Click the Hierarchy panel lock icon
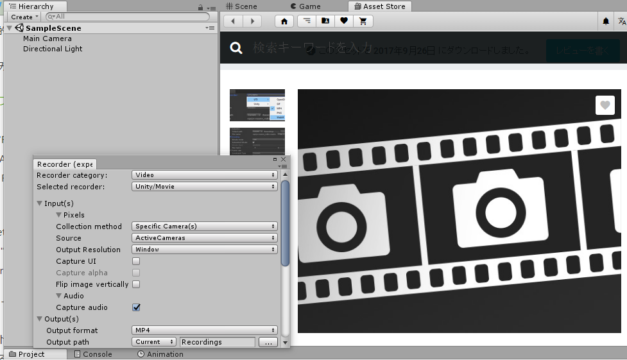627x360 pixels. click(x=200, y=7)
